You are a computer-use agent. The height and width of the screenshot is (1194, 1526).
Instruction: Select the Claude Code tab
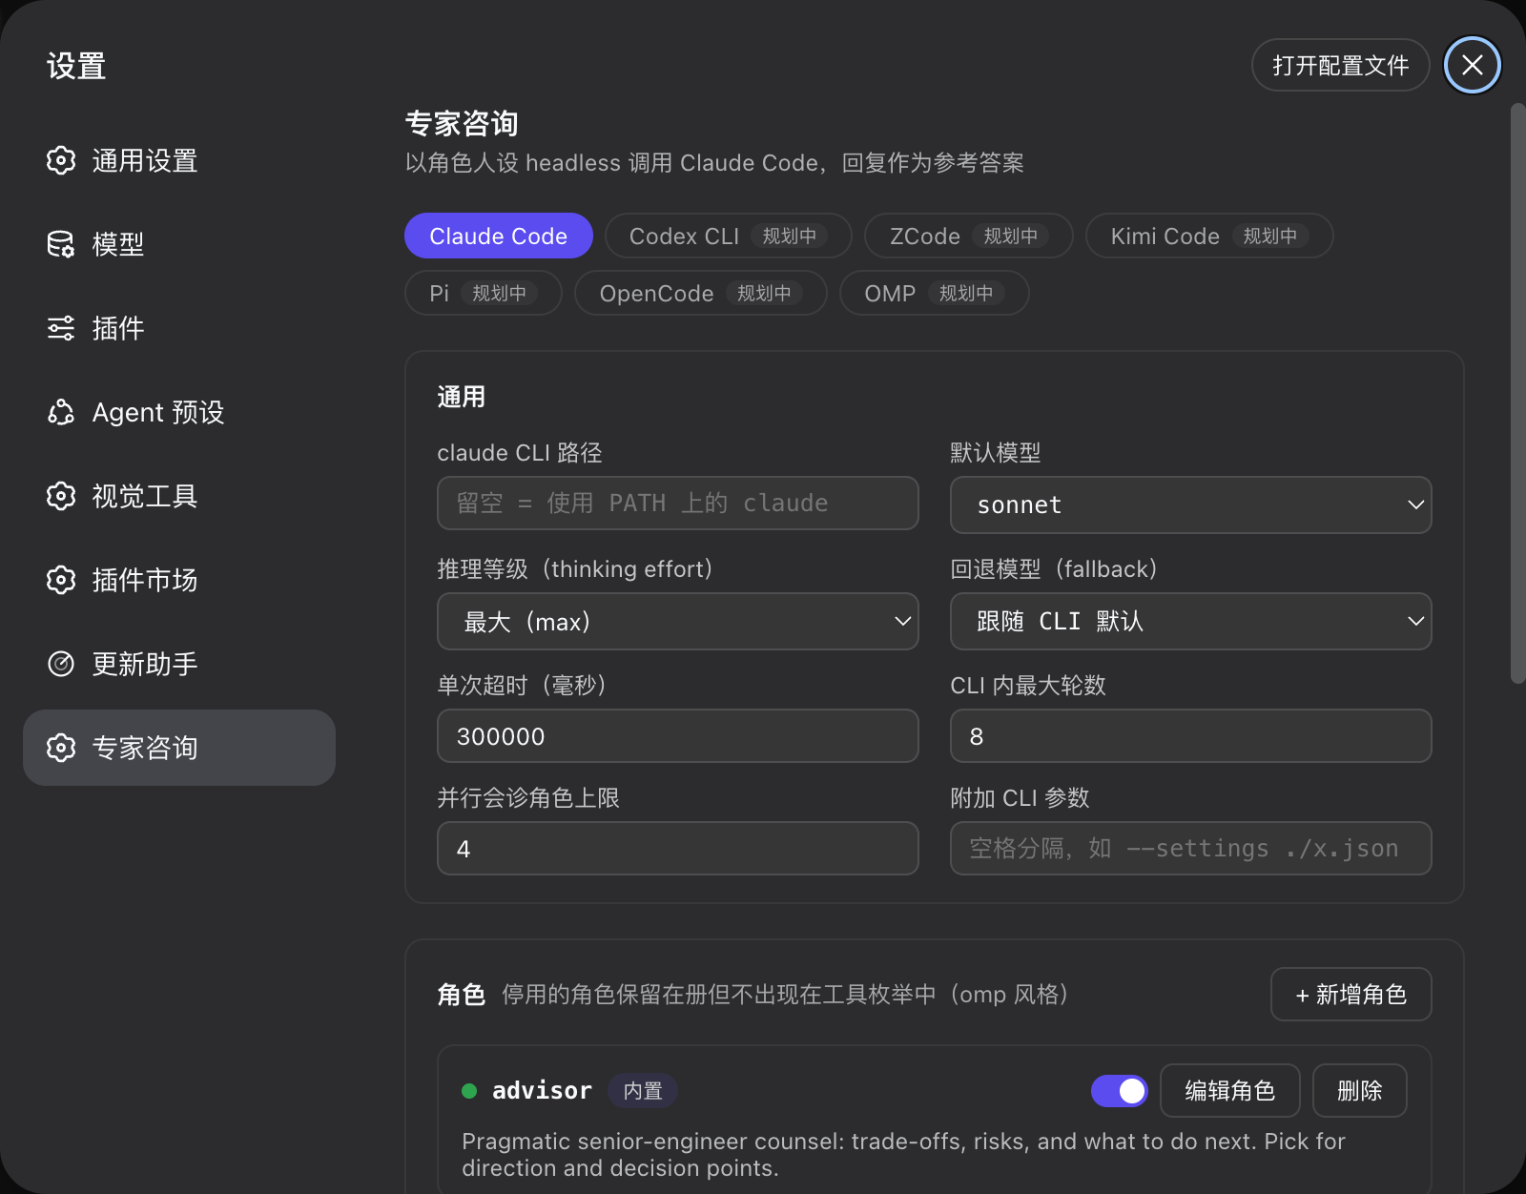click(x=499, y=236)
